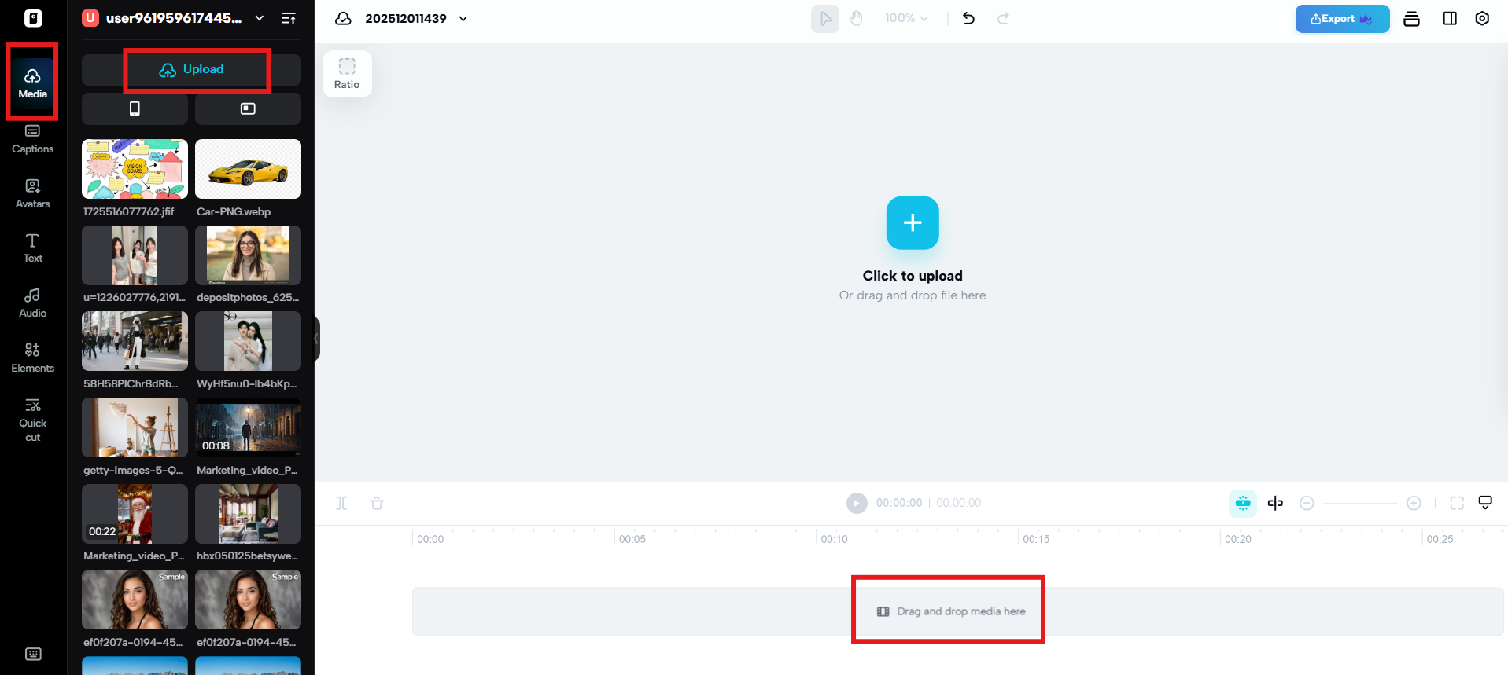Toggle fullscreen timeline view icon

1456,503
